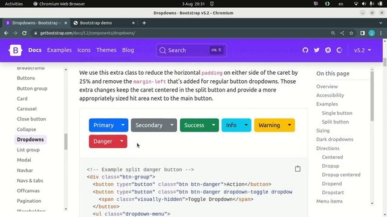Open Bootstrap Twitter icon link

point(317,50)
